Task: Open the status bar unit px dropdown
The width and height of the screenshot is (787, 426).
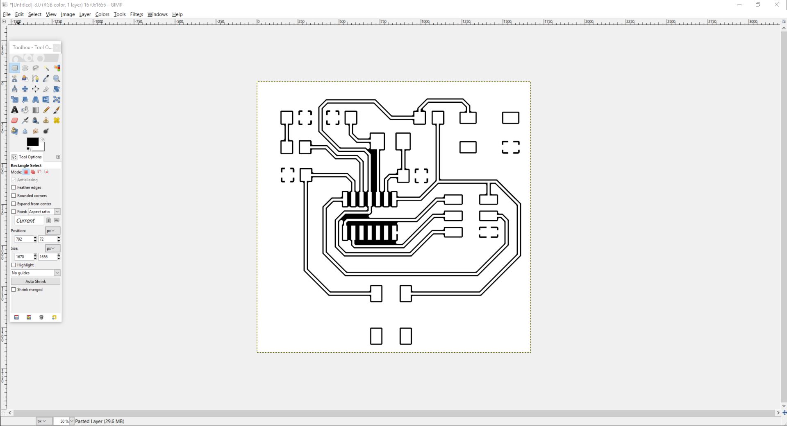Action: coord(44,421)
